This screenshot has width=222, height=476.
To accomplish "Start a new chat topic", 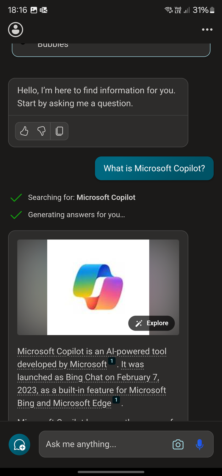I will point(20,444).
